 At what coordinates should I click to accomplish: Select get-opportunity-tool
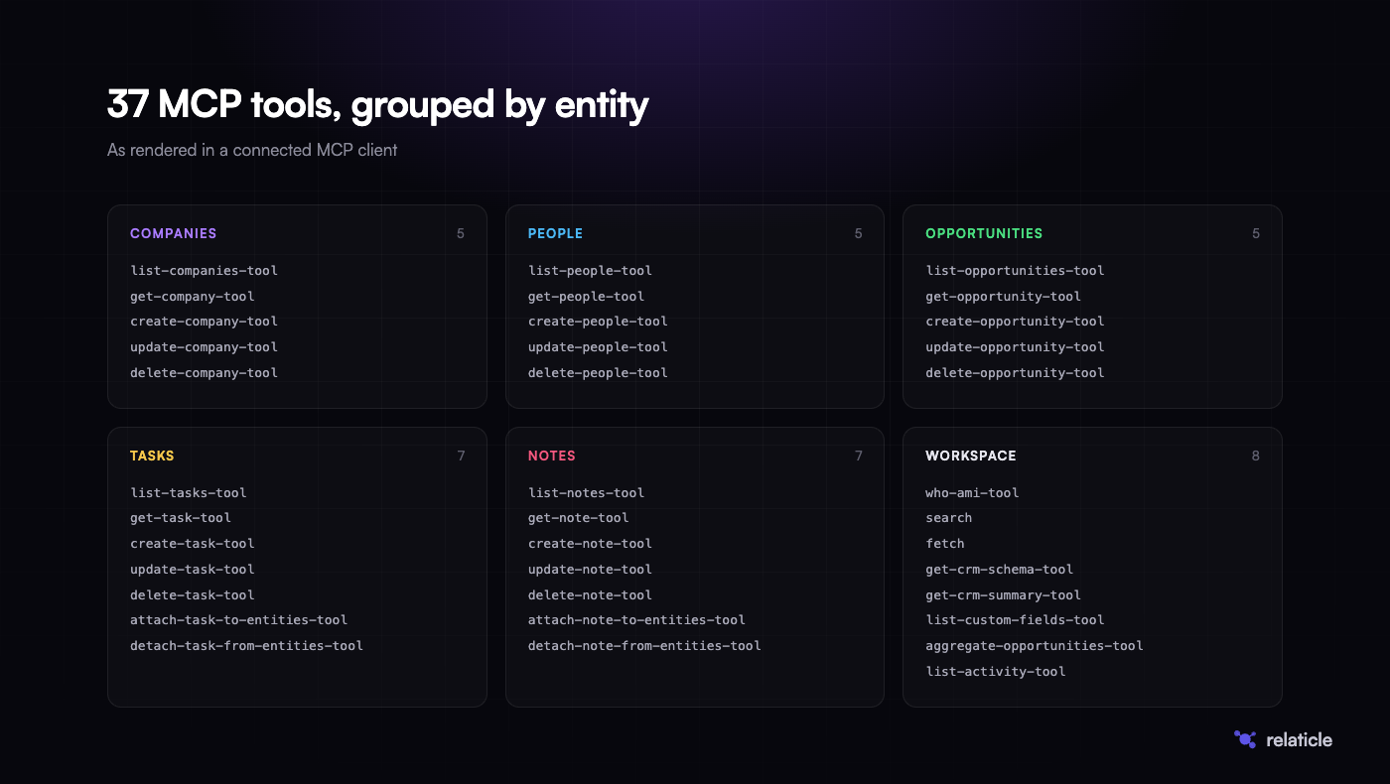point(1003,297)
